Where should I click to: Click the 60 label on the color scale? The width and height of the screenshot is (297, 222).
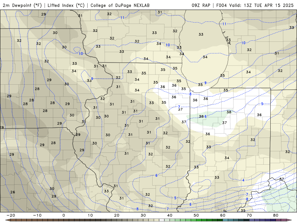(x=223, y=215)
